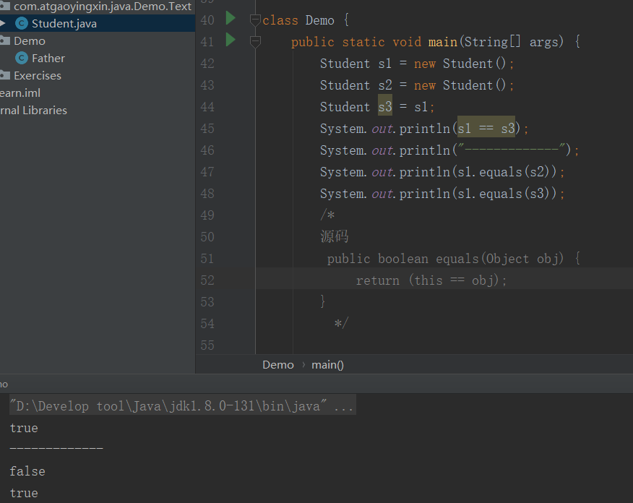
Task: Click line number 52 in gutter
Action: point(207,280)
